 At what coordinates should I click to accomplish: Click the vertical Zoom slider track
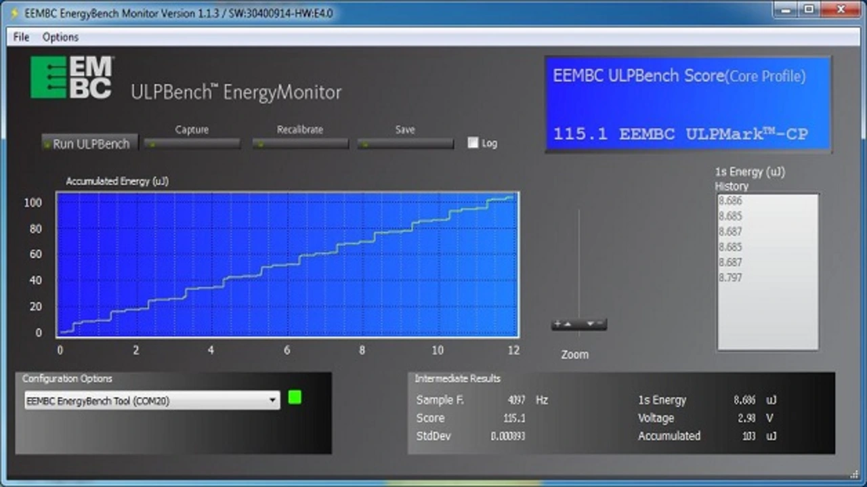(578, 264)
